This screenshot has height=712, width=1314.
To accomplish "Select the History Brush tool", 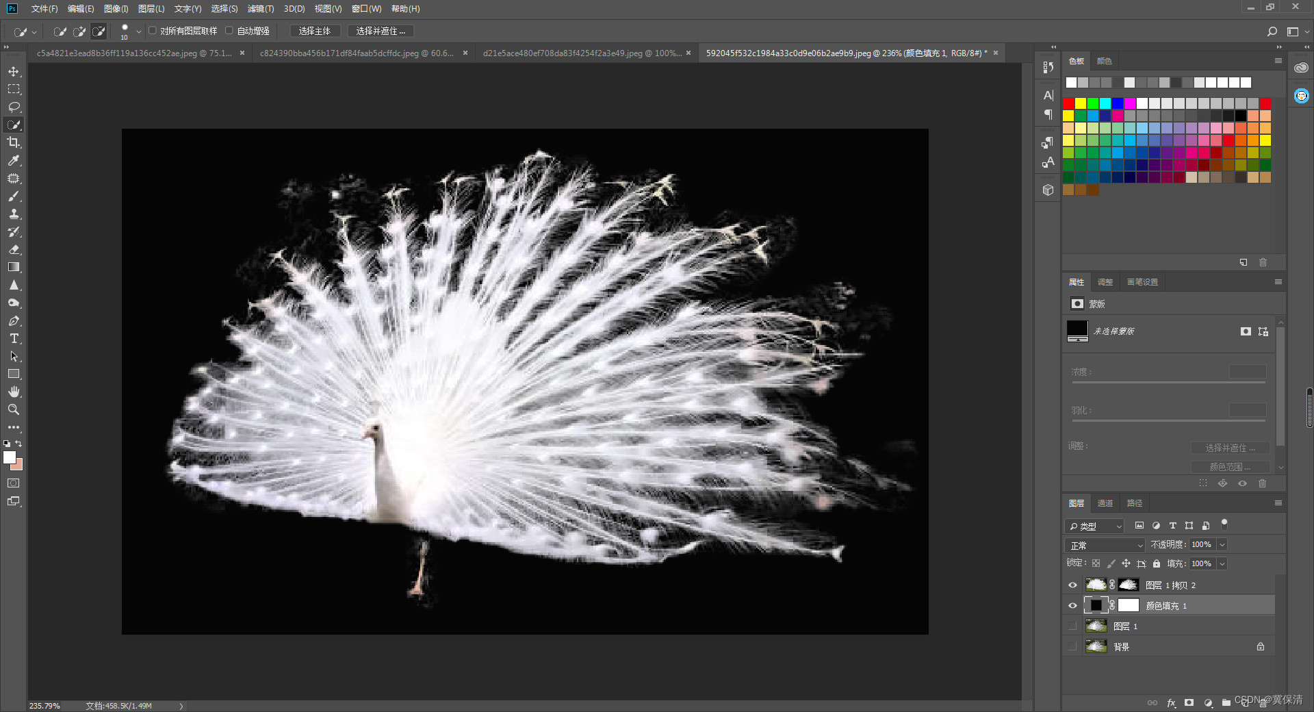I will [14, 231].
